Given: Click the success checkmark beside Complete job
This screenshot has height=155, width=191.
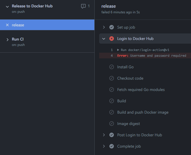Looking at the screenshot, I should [x=112, y=146].
